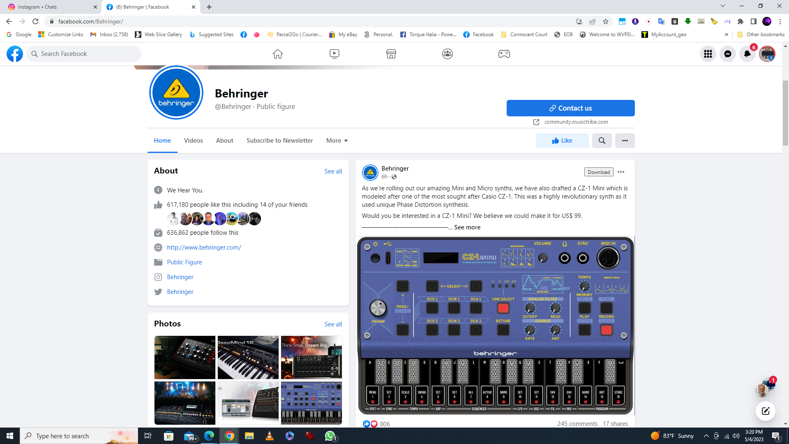Open File Explorer from taskbar
This screenshot has width=789, height=444.
coord(249,436)
